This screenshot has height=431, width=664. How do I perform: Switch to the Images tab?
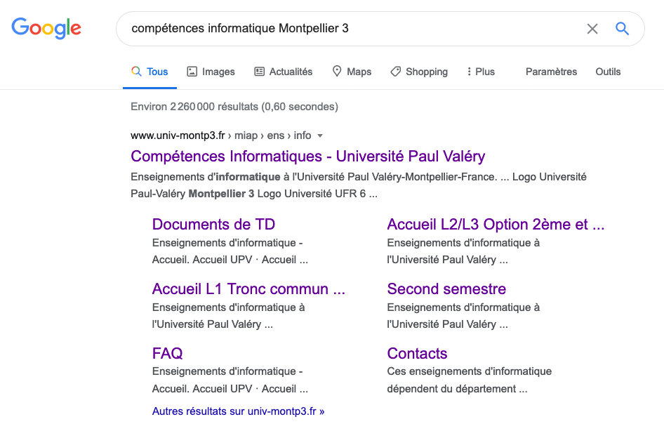[x=211, y=72]
